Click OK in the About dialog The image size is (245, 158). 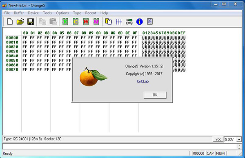155,95
